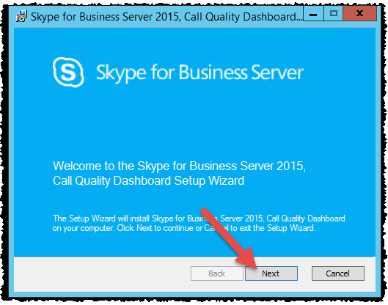Click the empty grey footer left of Back
Screen dimensions: 388x305
coord(102,273)
